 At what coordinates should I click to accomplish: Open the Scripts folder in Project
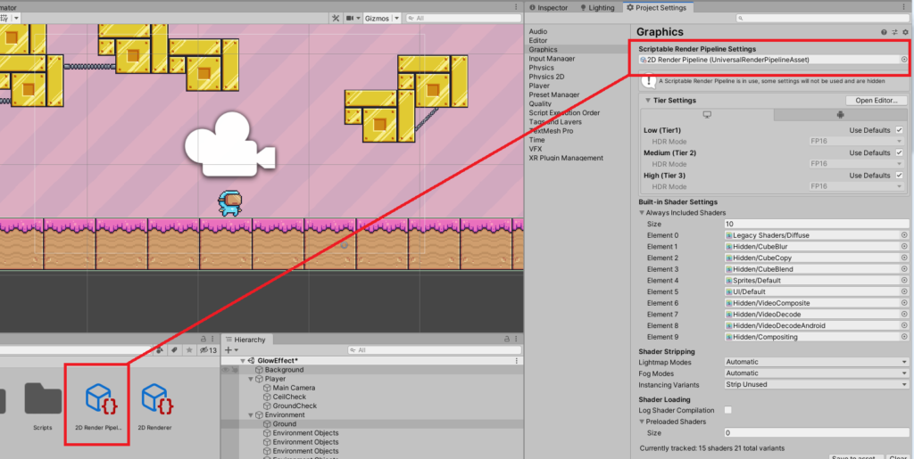(x=43, y=406)
